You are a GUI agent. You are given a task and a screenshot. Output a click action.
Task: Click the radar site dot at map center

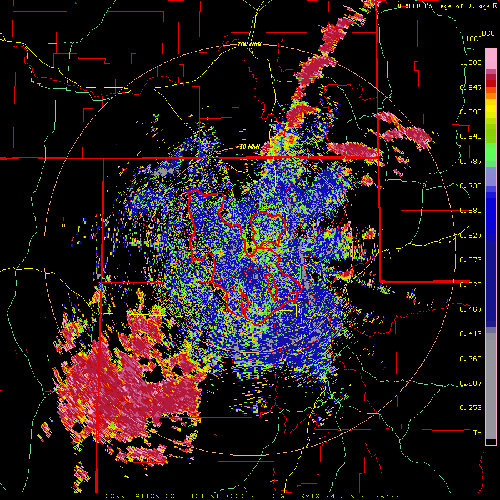[x=250, y=249]
